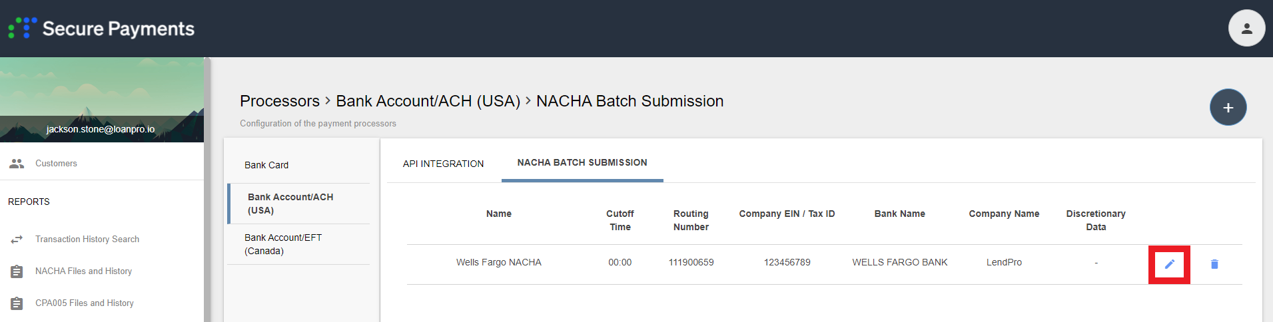The width and height of the screenshot is (1273, 322).
Task: Open the Bank Card processor section
Action: tap(266, 165)
